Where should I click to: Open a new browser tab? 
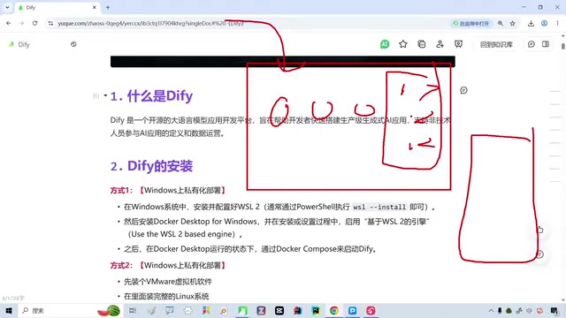click(x=108, y=7)
